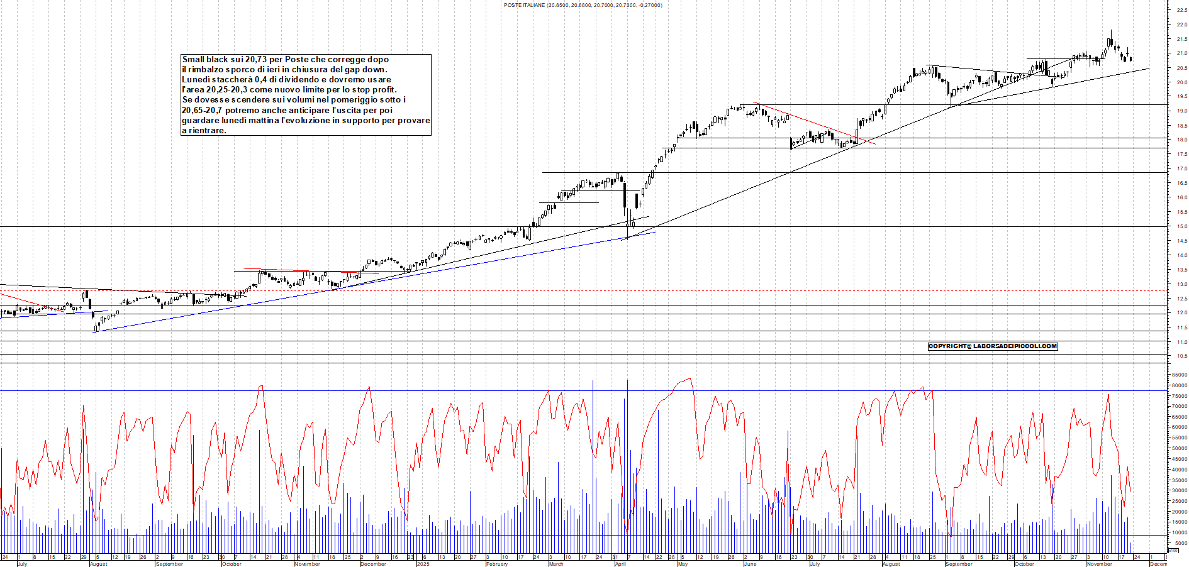Screen dimensions: 1189x567
Task: Click the long black candle in April
Action: point(624,195)
